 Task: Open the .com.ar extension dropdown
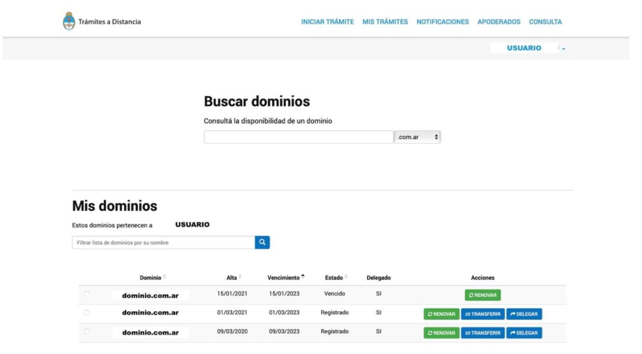(417, 137)
